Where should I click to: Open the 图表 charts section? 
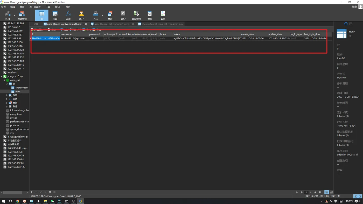pyautogui.click(x=163, y=15)
